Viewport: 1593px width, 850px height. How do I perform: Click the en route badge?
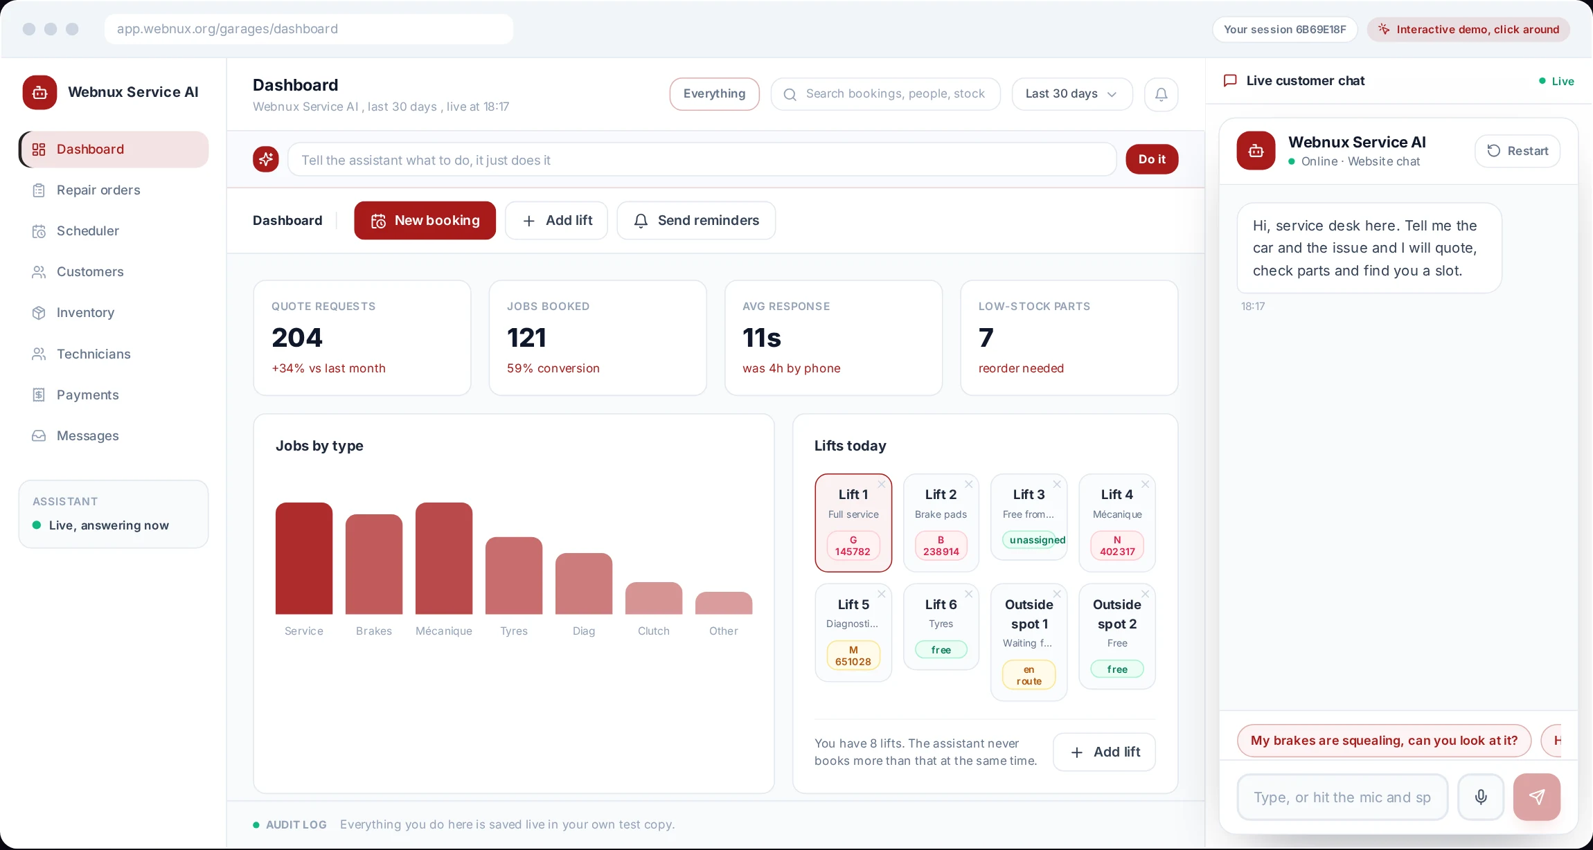[1029, 675]
